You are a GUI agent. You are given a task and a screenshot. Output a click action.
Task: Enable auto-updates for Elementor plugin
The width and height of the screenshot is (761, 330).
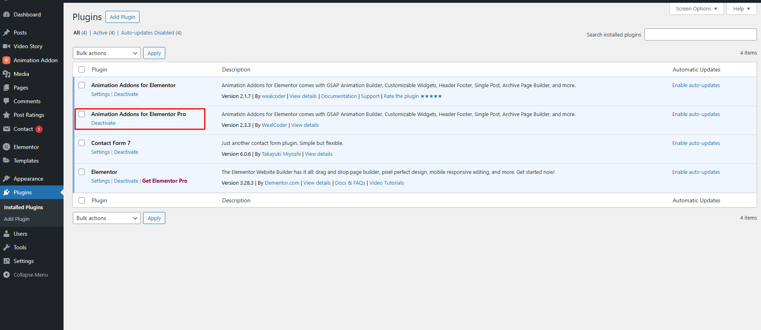coord(696,172)
